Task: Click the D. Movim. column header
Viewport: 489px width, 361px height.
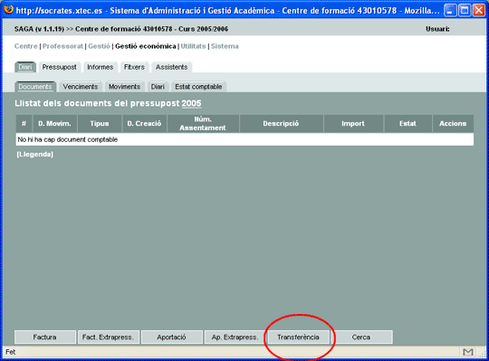Action: pyautogui.click(x=54, y=124)
